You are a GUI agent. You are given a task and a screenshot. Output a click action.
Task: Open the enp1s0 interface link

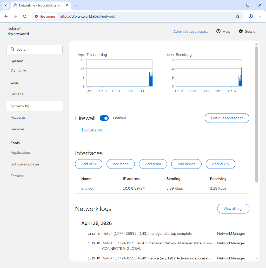(87, 188)
